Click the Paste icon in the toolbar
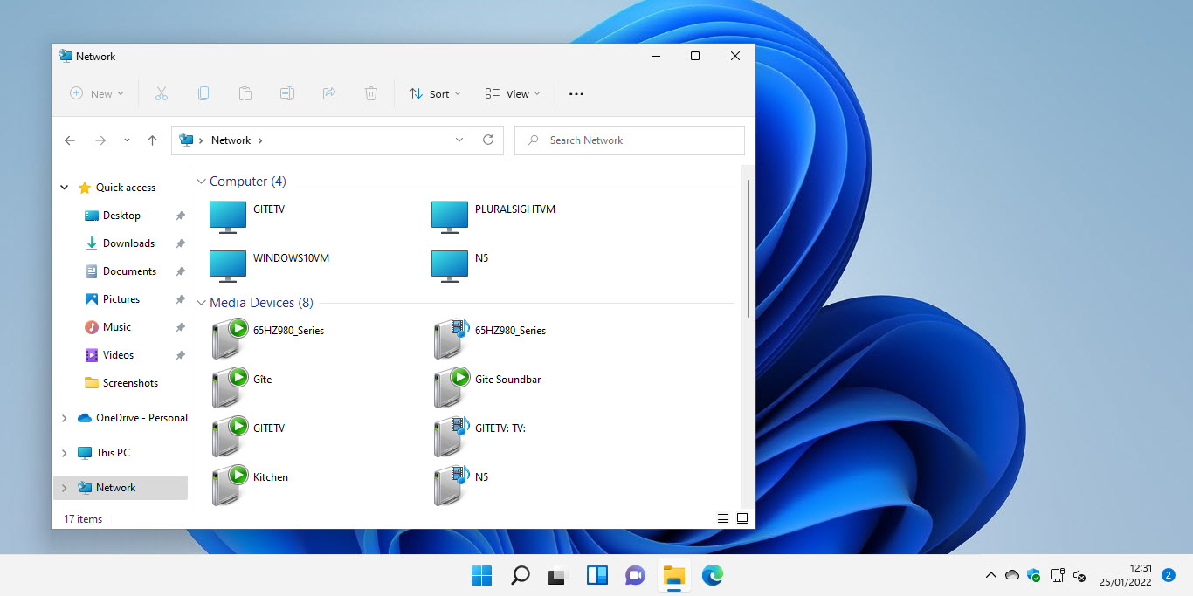Viewport: 1193px width, 596px height. click(245, 93)
